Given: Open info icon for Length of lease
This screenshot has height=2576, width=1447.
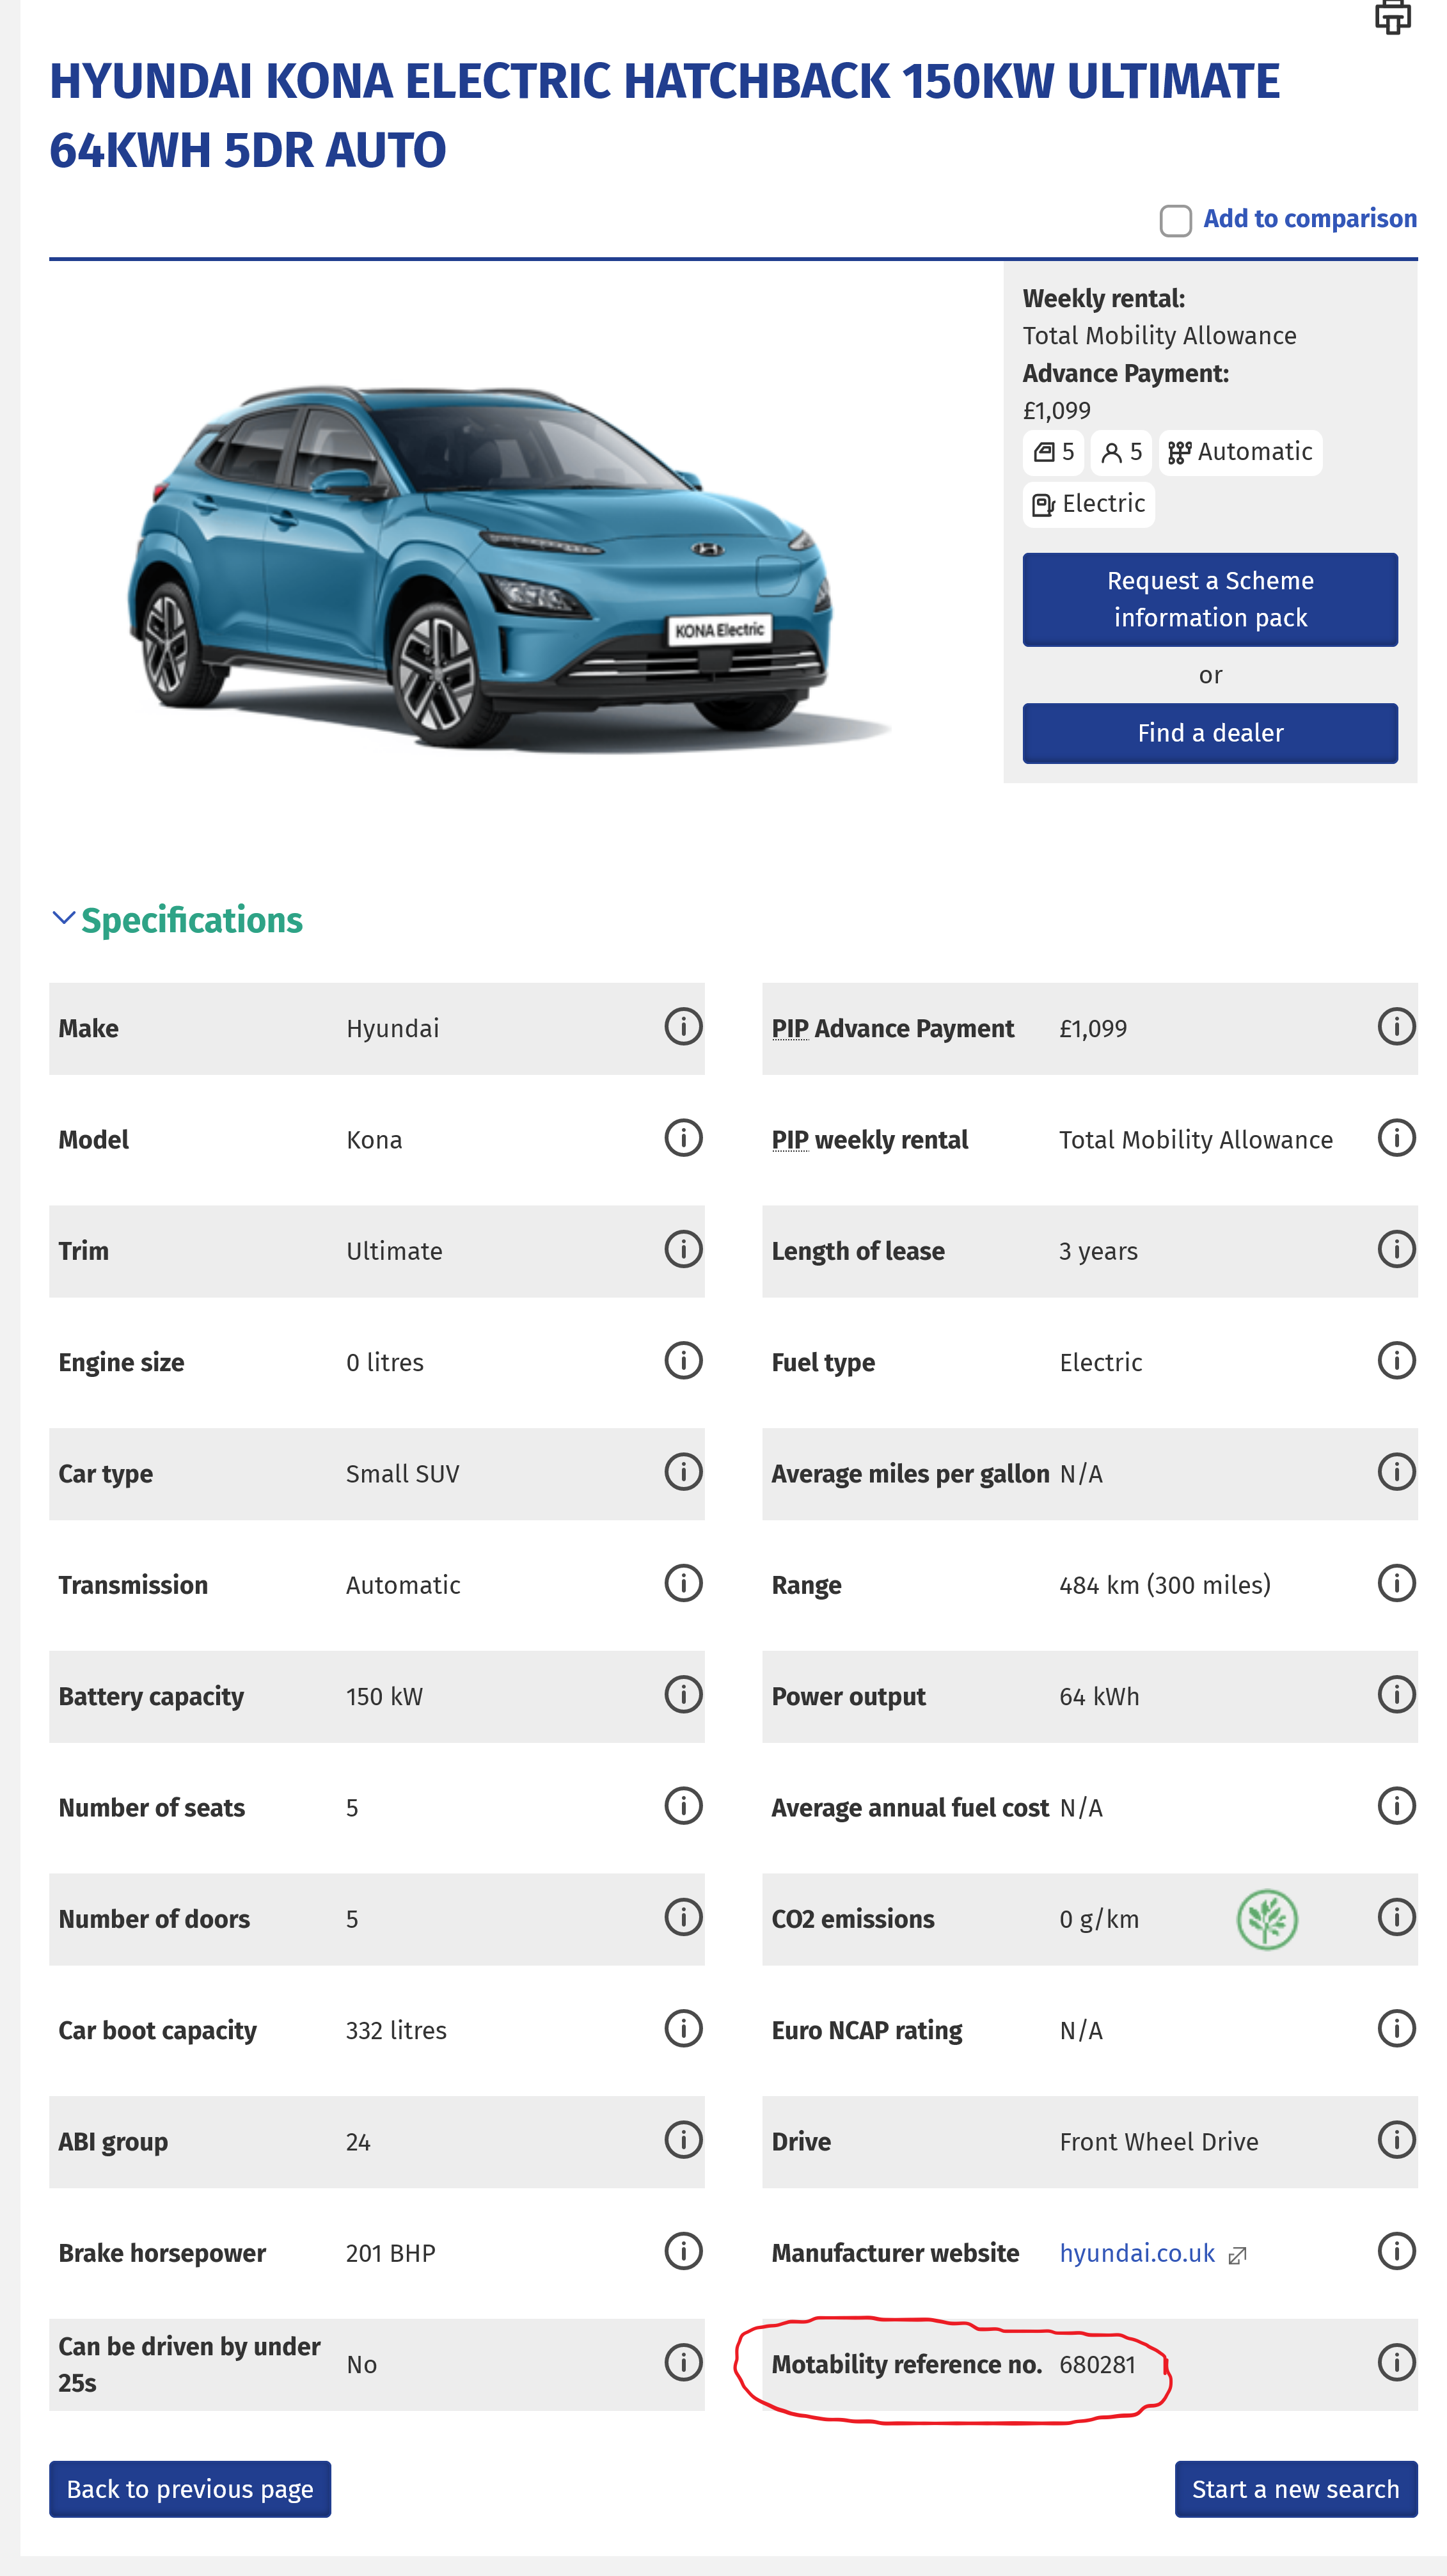Looking at the screenshot, I should [1396, 1249].
